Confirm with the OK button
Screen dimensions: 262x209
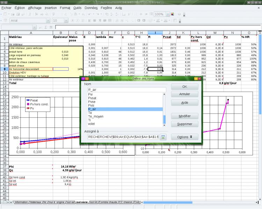pyautogui.click(x=185, y=87)
